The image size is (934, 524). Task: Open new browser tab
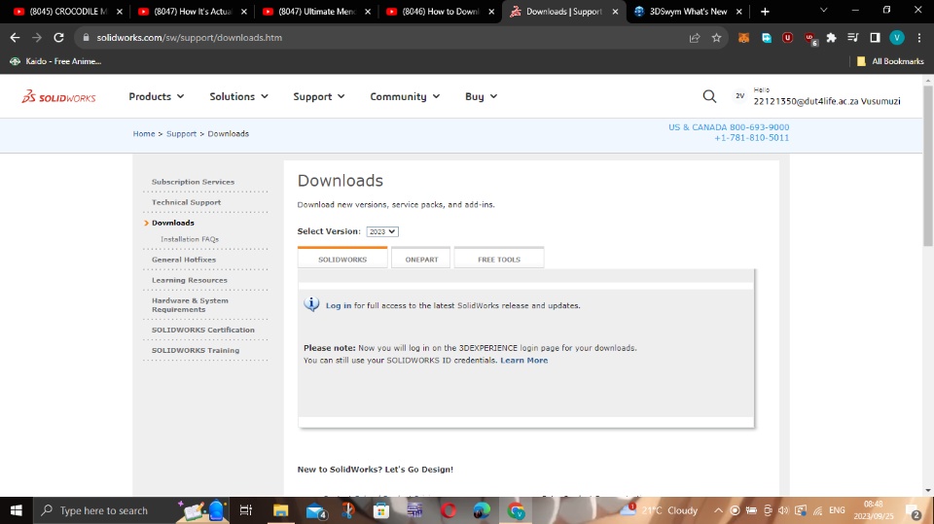point(765,12)
